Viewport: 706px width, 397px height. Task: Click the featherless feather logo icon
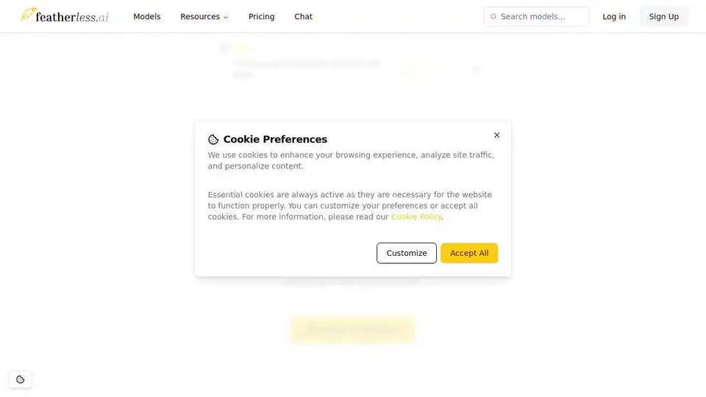28,15
